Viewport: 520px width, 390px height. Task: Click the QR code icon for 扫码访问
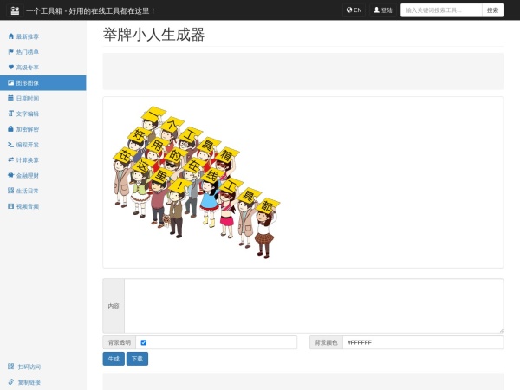[x=10, y=367]
